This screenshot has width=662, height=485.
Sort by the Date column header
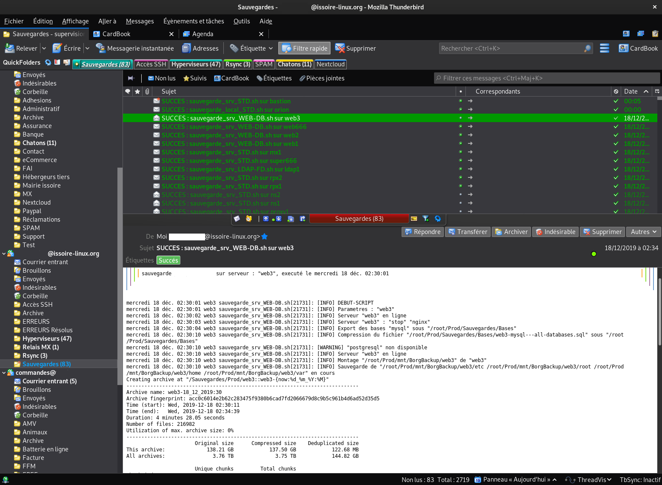[x=636, y=91]
